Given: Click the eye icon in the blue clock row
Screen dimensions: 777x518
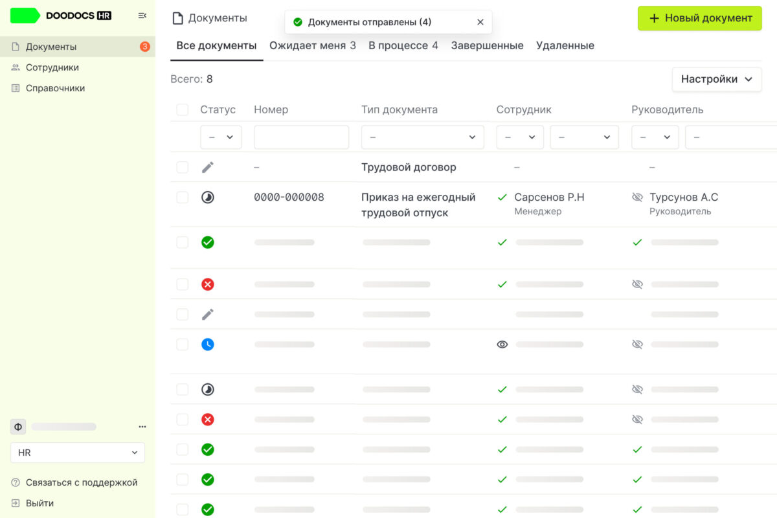Looking at the screenshot, I should (x=502, y=344).
